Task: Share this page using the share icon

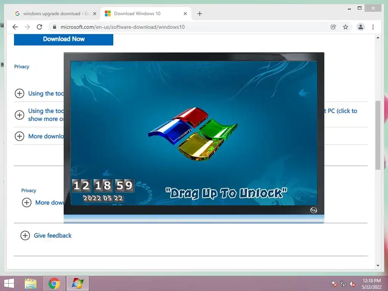Action: point(333,27)
